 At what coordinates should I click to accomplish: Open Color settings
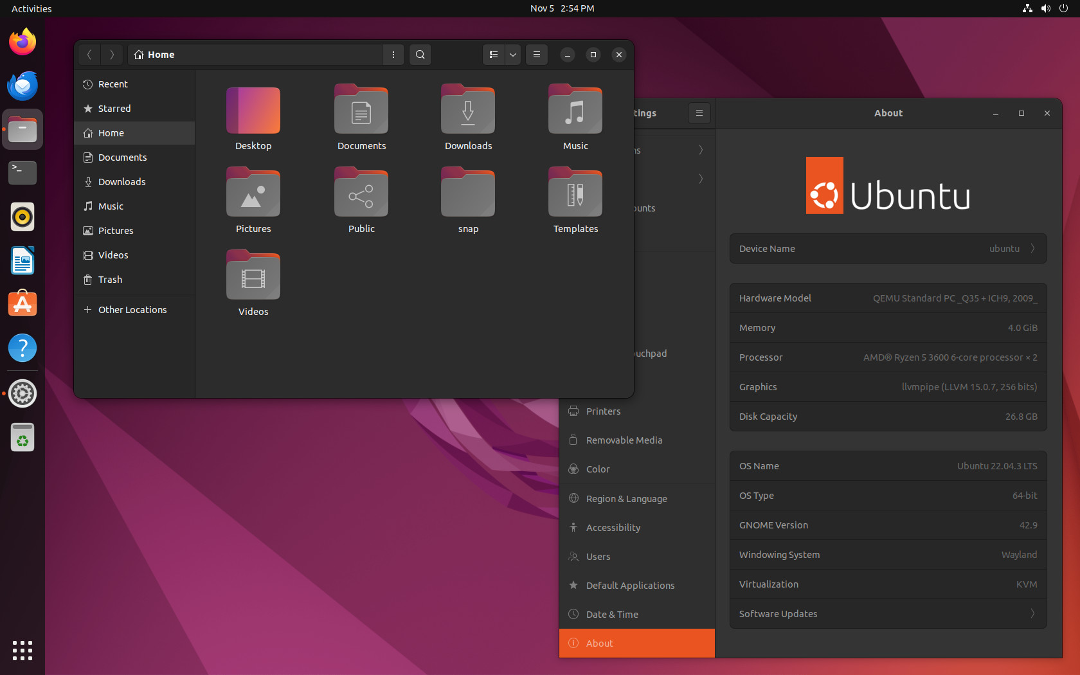pos(597,469)
